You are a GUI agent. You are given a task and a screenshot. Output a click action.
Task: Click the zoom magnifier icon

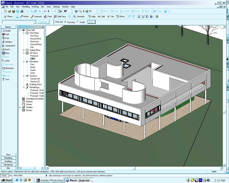tap(80, 11)
